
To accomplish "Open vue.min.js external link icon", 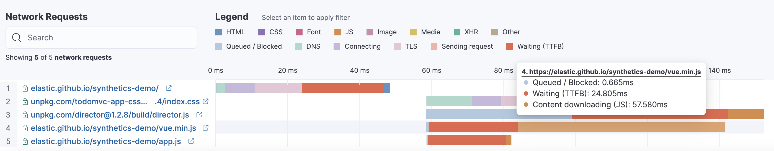I will coord(206,128).
